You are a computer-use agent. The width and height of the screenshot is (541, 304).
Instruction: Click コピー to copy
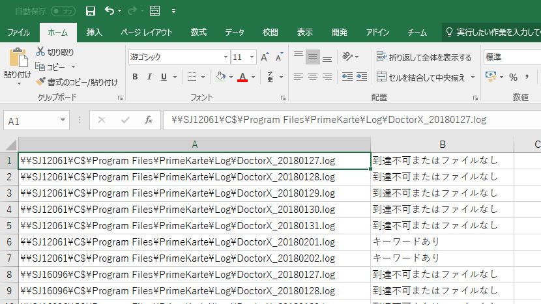coord(50,67)
